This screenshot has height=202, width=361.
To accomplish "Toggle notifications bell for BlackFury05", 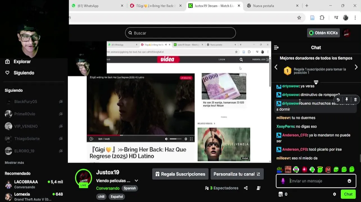I will click(x=61, y=102).
